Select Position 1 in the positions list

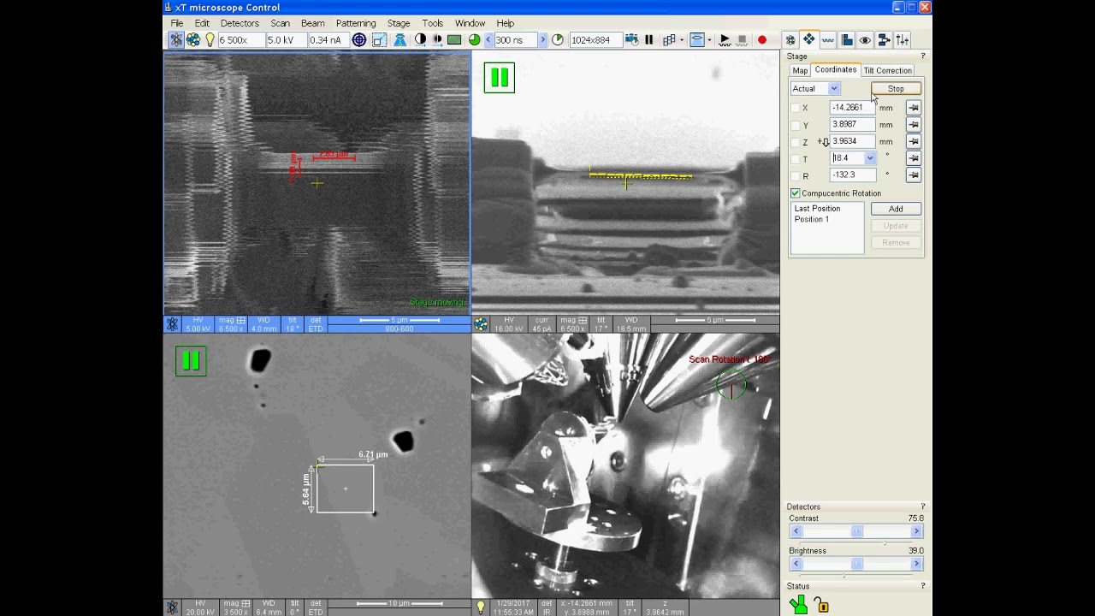812,220
